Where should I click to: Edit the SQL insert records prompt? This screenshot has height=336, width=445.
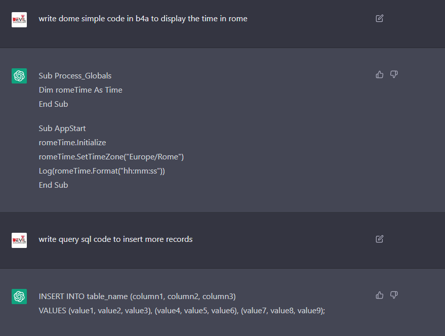tap(380, 239)
